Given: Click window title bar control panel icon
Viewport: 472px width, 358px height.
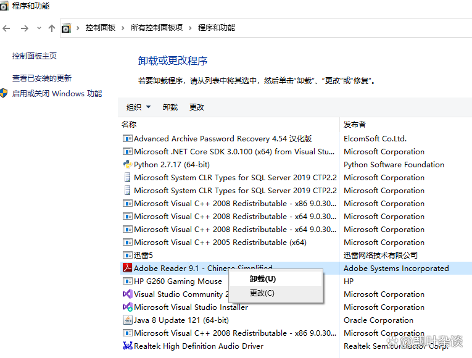Looking at the screenshot, I should (4, 6).
